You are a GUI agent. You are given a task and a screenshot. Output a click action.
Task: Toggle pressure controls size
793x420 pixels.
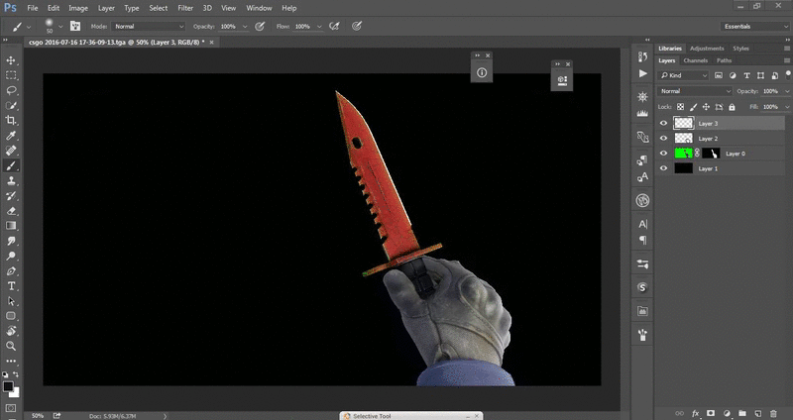pyautogui.click(x=357, y=27)
